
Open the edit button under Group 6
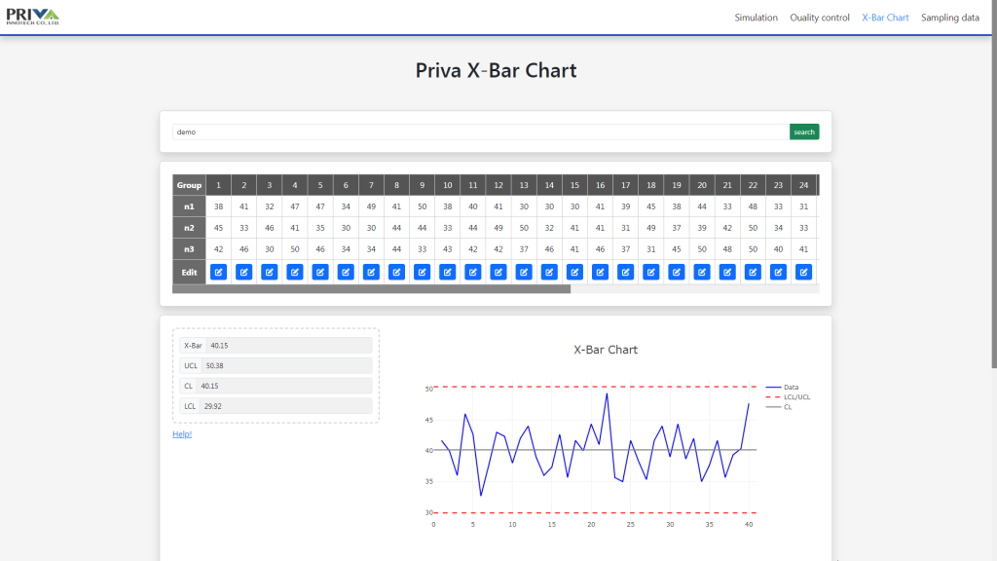346,273
